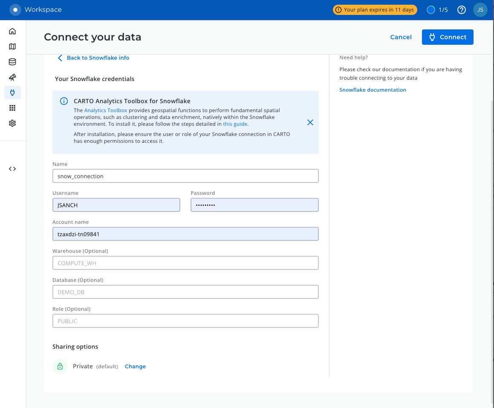Cancel the data connection setup
Viewport: 494px width, 408px height.
(x=401, y=37)
